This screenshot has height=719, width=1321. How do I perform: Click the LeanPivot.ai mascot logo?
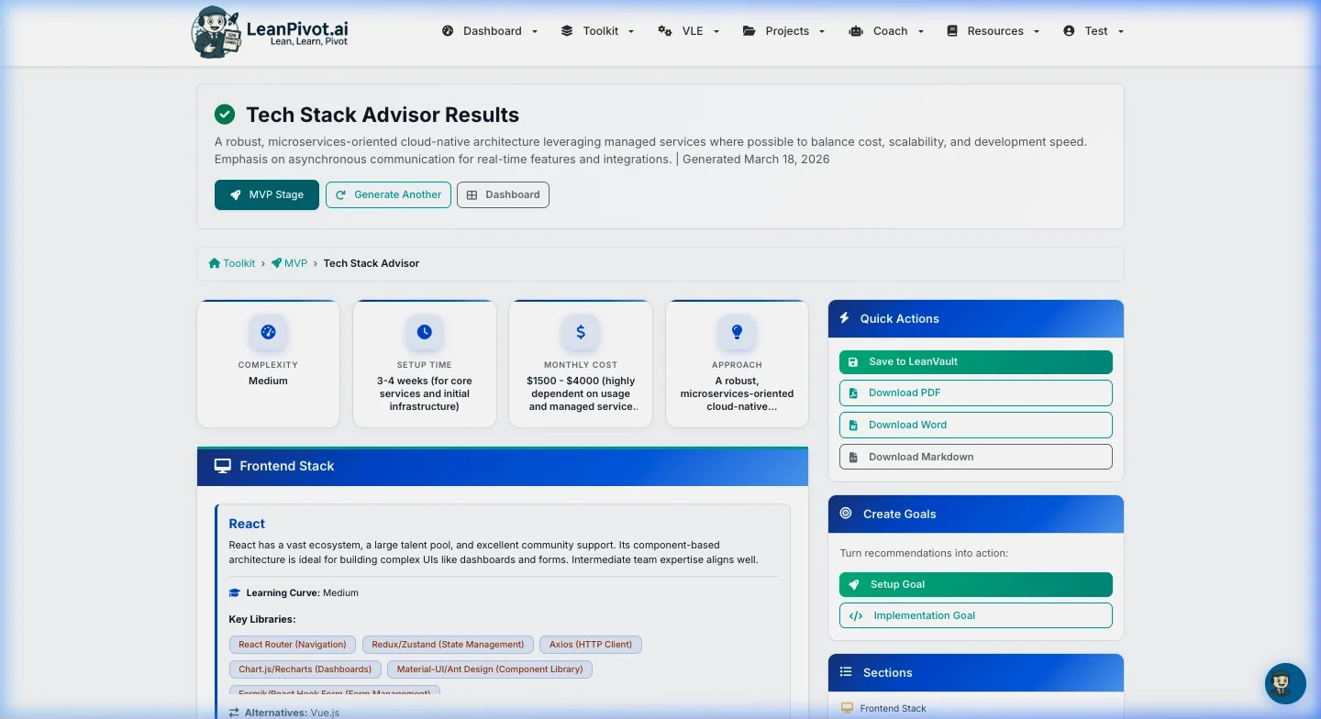(x=216, y=32)
